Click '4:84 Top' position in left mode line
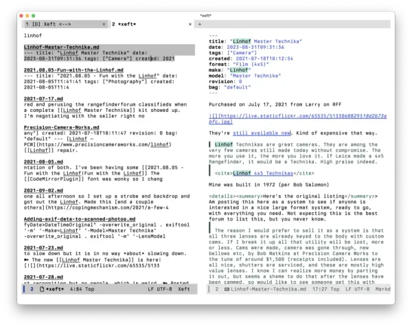Image resolution: width=412 pixels, height=327 pixels. pos(82,289)
